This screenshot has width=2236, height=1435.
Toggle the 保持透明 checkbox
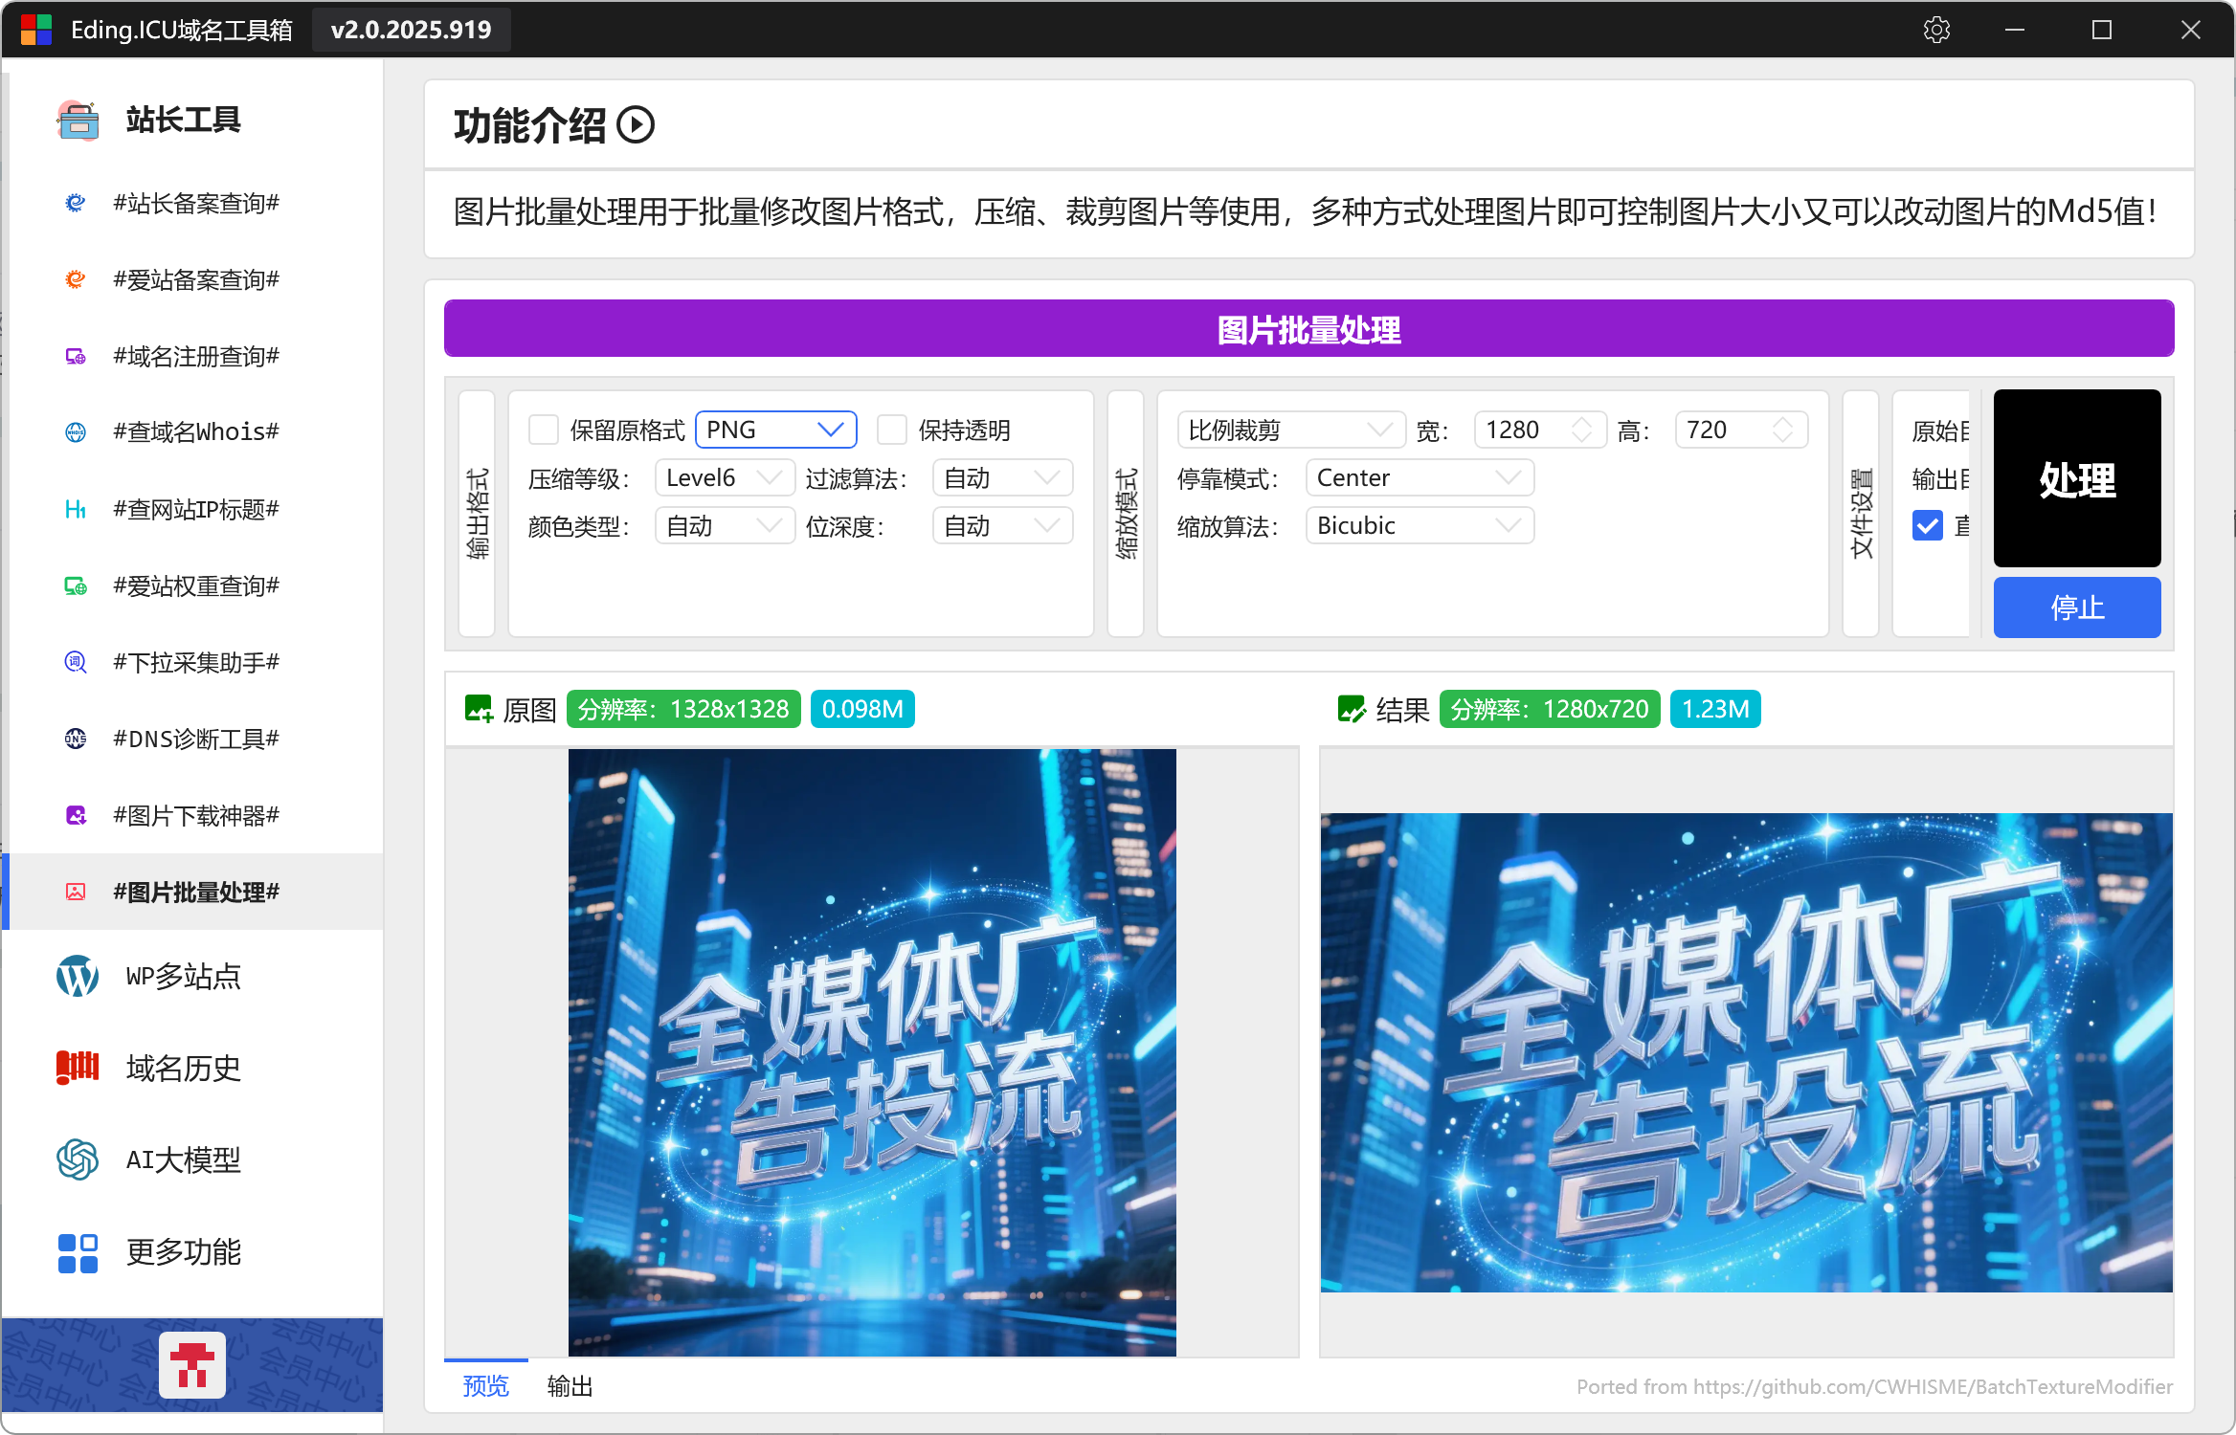[892, 430]
